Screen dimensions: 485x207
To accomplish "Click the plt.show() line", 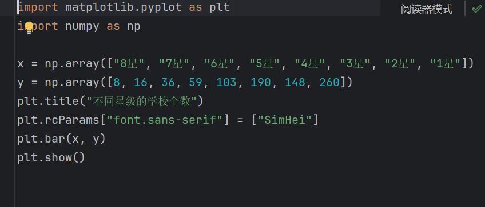I will [x=51, y=157].
